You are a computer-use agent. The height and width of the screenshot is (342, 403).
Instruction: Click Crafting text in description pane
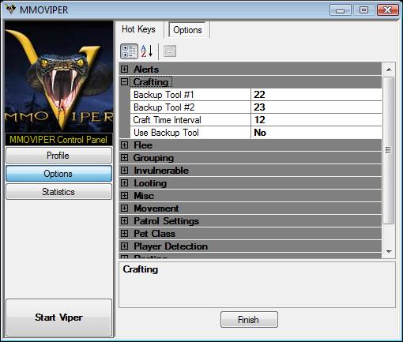click(141, 269)
